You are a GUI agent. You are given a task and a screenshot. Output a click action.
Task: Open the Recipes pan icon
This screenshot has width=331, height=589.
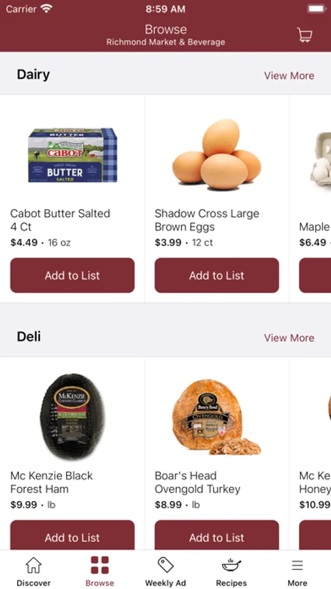click(231, 565)
